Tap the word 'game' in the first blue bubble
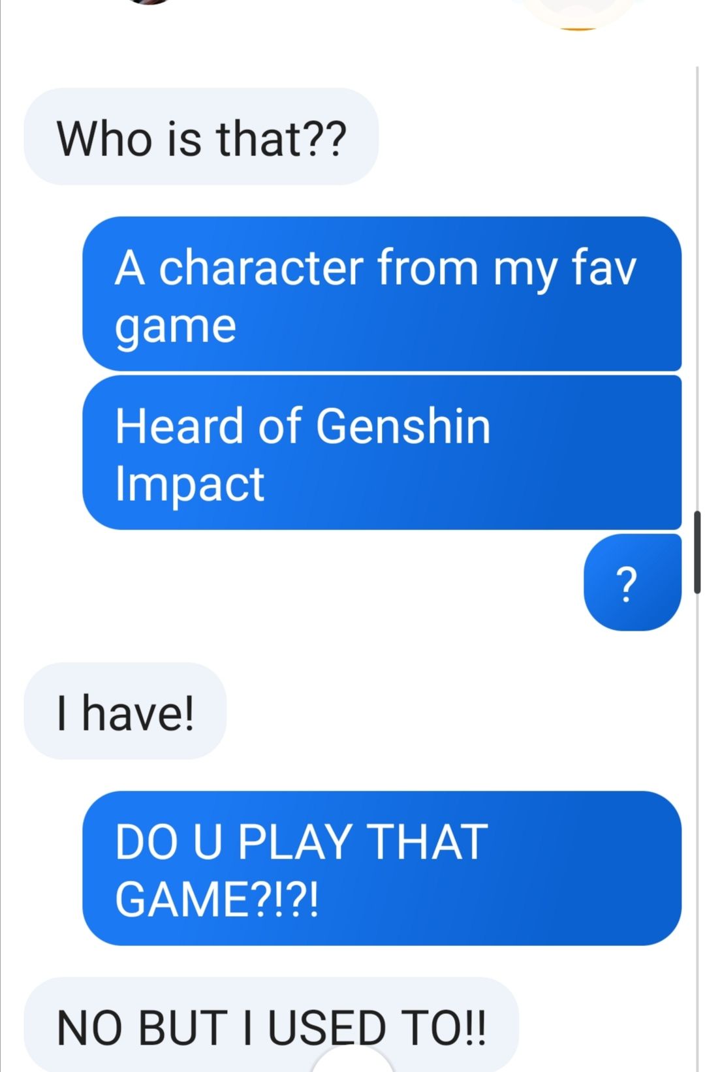 pos(176,326)
